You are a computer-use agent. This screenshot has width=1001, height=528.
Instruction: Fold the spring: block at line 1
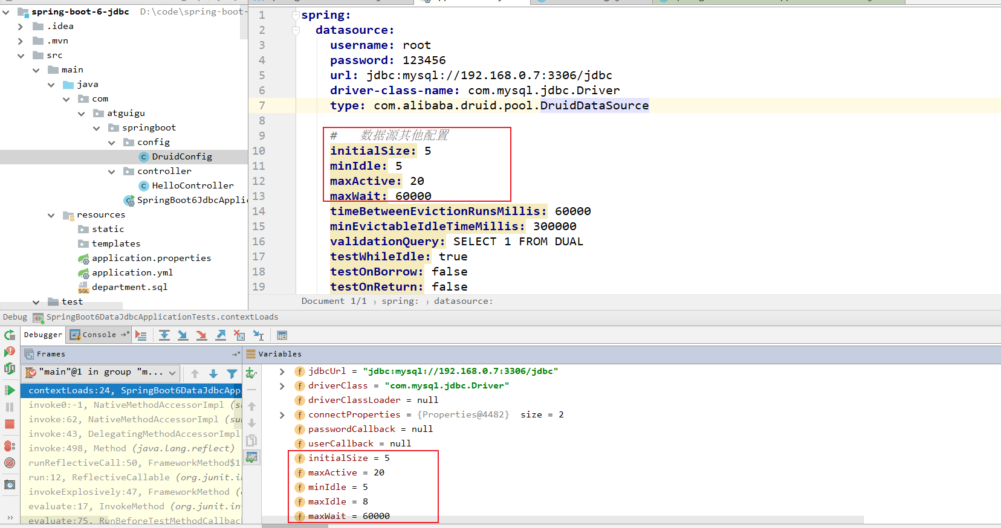(296, 15)
